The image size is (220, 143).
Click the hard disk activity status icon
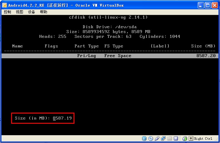pyautogui.click(x=144, y=138)
